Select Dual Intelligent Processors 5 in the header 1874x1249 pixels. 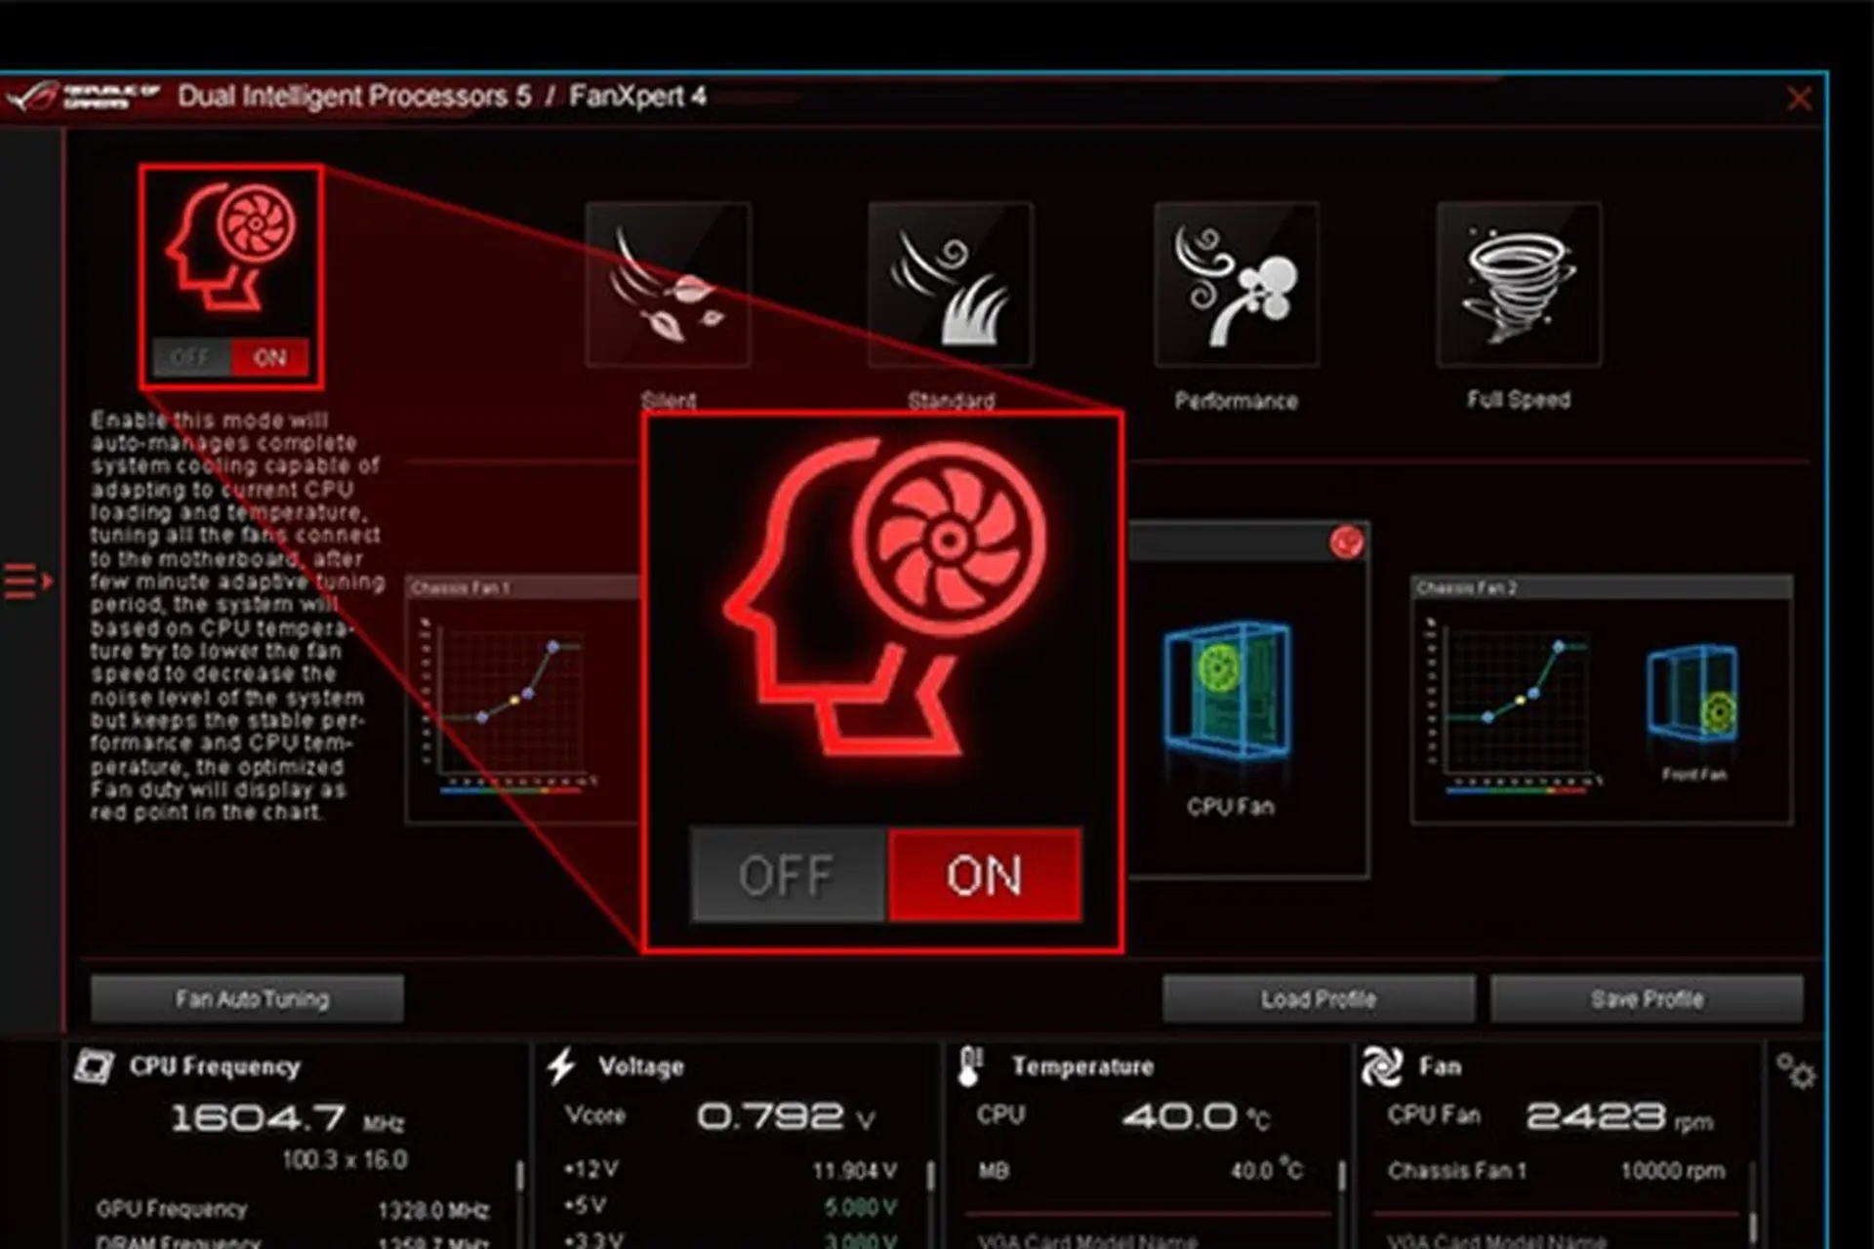pos(356,98)
